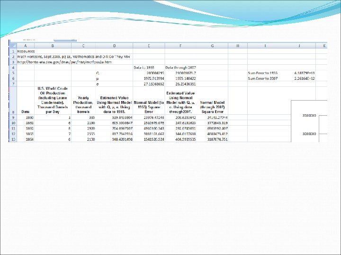Viewport: 341px width, 255px height.
Task: Click the 'Normal Model (to 1955) Square Error' header
Action: [x=149, y=107]
